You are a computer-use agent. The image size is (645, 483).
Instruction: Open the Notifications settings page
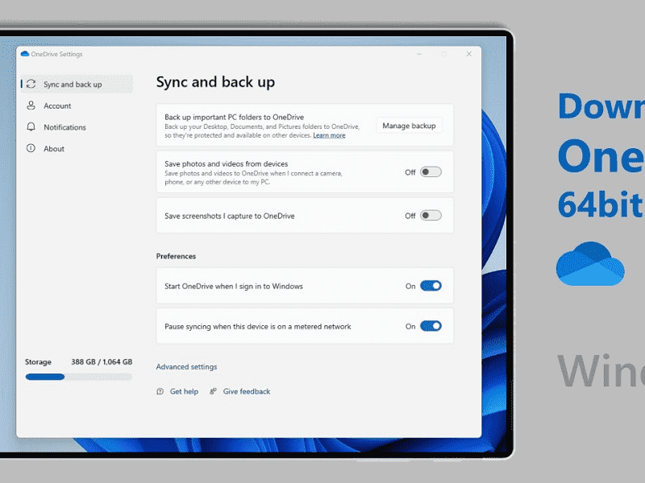tap(67, 126)
